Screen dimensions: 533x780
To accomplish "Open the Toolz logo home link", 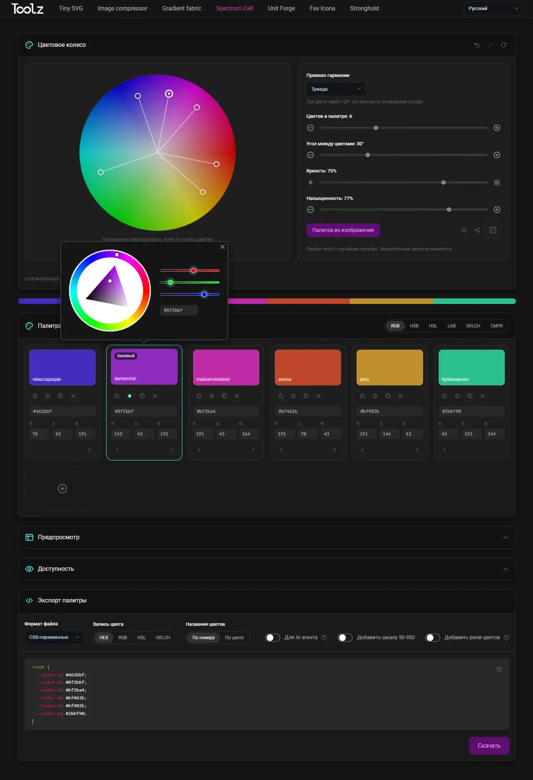I will pos(27,8).
